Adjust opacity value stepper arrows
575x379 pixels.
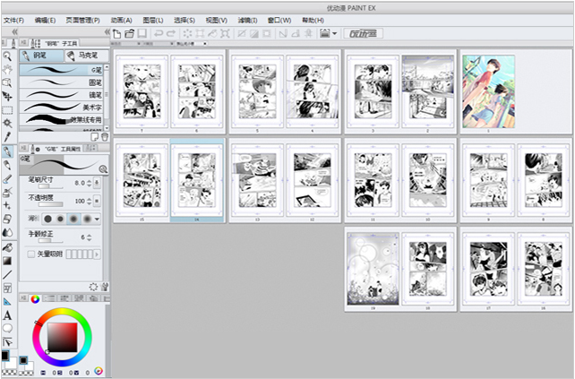coord(89,201)
